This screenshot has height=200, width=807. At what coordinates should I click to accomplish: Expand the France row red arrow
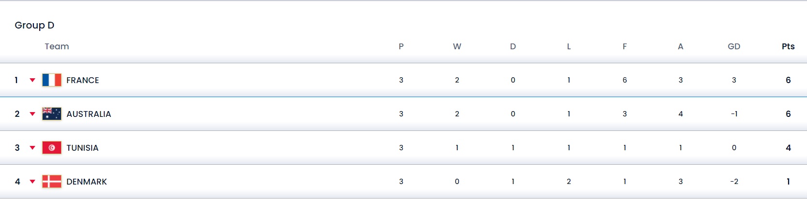point(32,80)
